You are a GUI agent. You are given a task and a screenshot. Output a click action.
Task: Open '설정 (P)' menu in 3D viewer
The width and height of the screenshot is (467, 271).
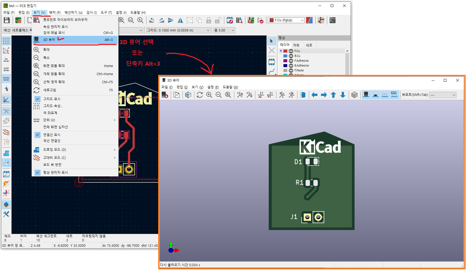[x=213, y=87]
